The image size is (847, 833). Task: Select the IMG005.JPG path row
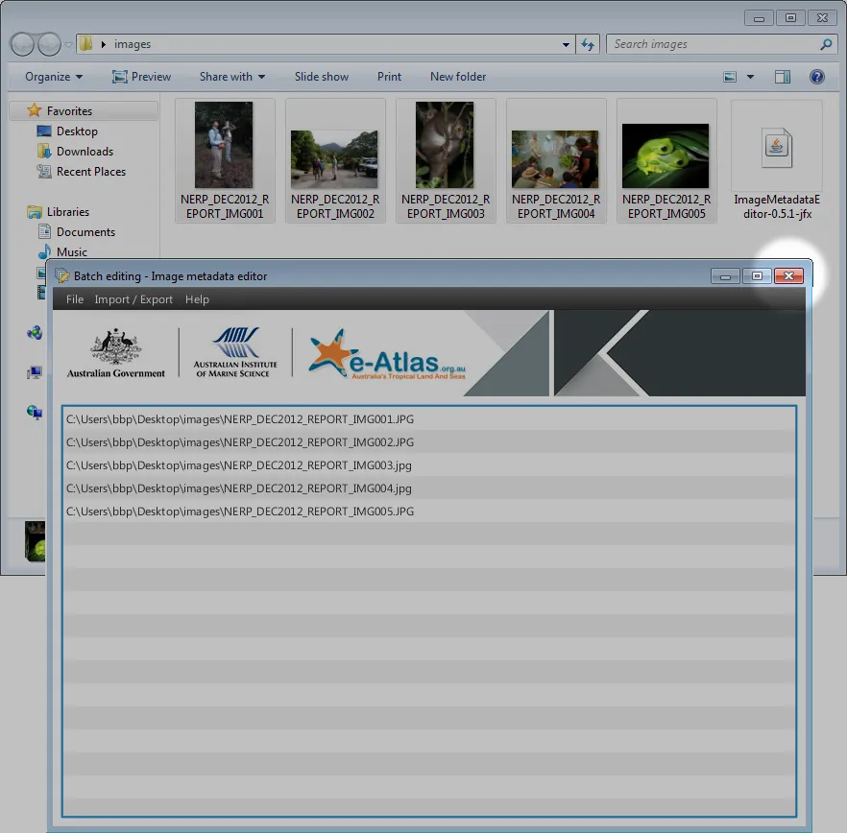429,512
